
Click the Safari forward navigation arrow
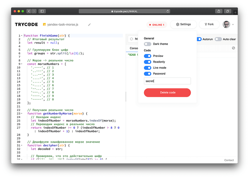[34, 11]
